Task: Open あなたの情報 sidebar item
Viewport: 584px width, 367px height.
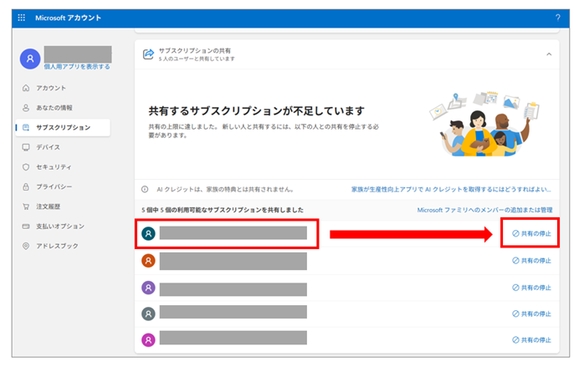Action: (54, 108)
